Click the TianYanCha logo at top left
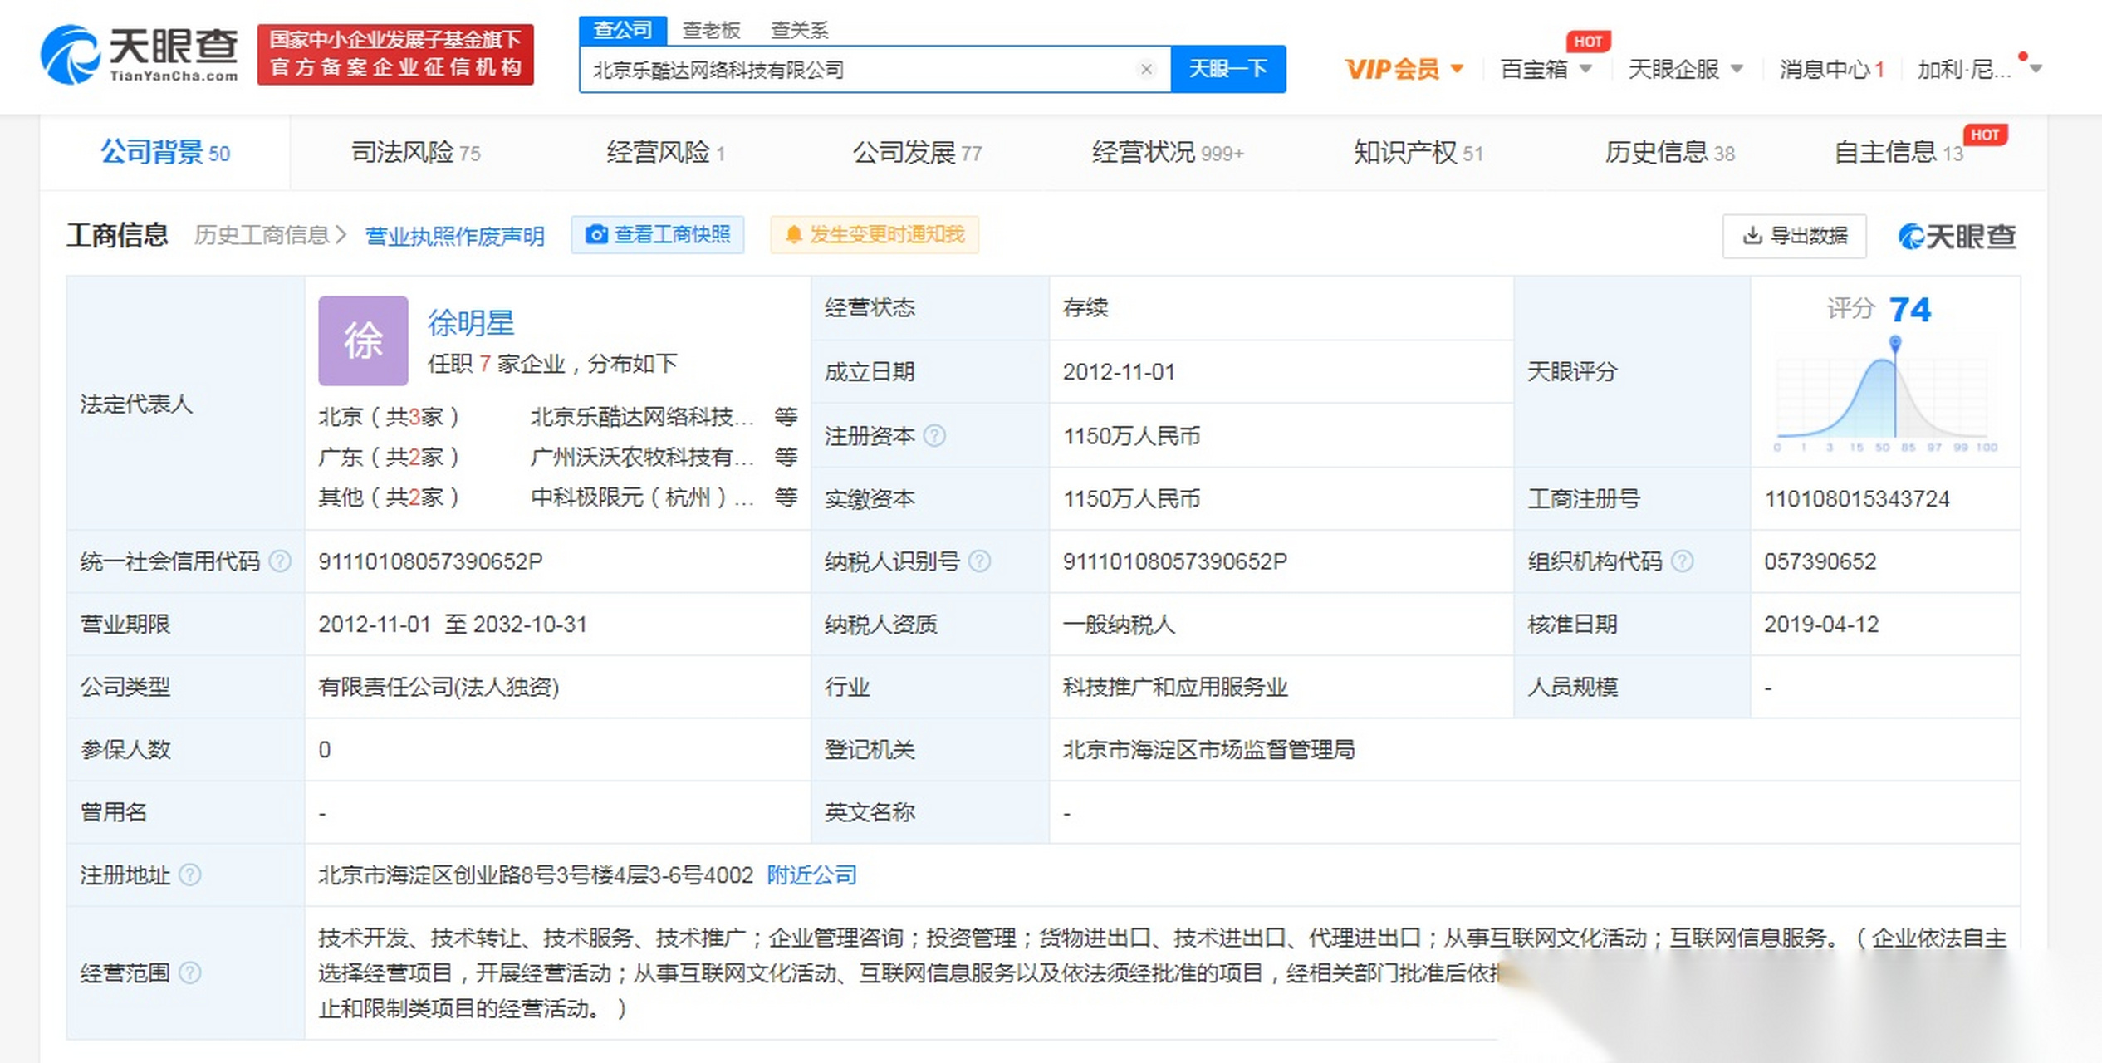The width and height of the screenshot is (2102, 1063). (x=140, y=55)
